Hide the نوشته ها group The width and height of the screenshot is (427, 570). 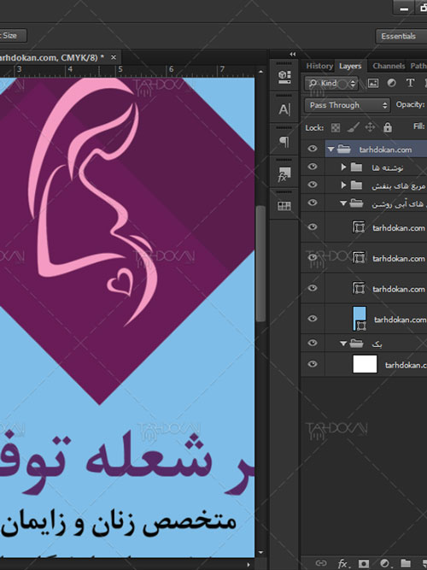(313, 167)
